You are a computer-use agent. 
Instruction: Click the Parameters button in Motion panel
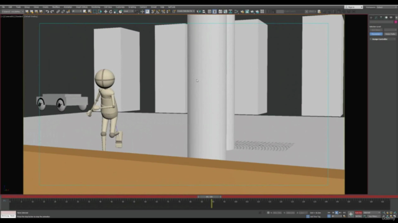[376, 34]
